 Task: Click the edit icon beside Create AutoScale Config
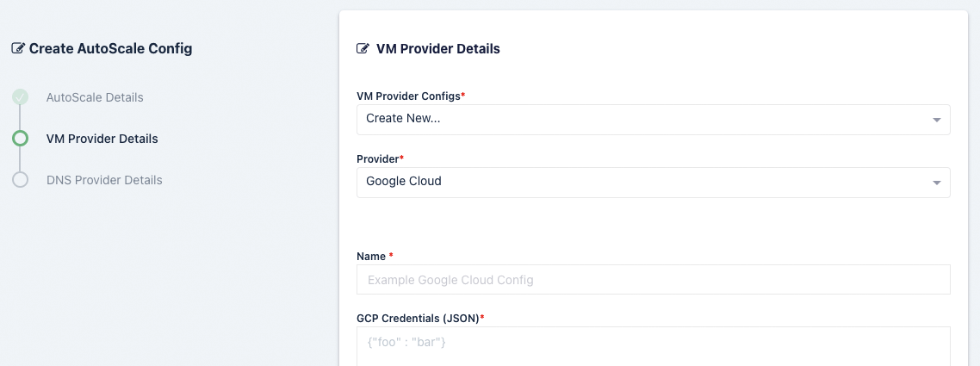coord(18,48)
